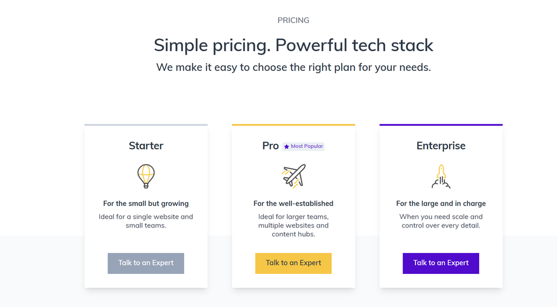Click "For the well-established" tagline
The height and width of the screenshot is (307, 557).
pyautogui.click(x=294, y=204)
